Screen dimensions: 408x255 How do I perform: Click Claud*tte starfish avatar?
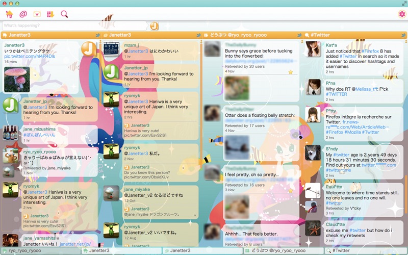[x=313, y=228]
